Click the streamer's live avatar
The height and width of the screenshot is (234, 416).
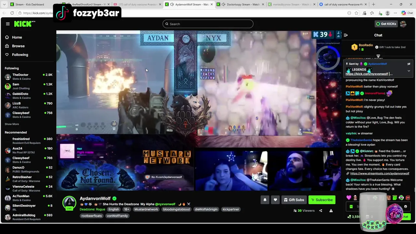pyautogui.click(x=69, y=203)
